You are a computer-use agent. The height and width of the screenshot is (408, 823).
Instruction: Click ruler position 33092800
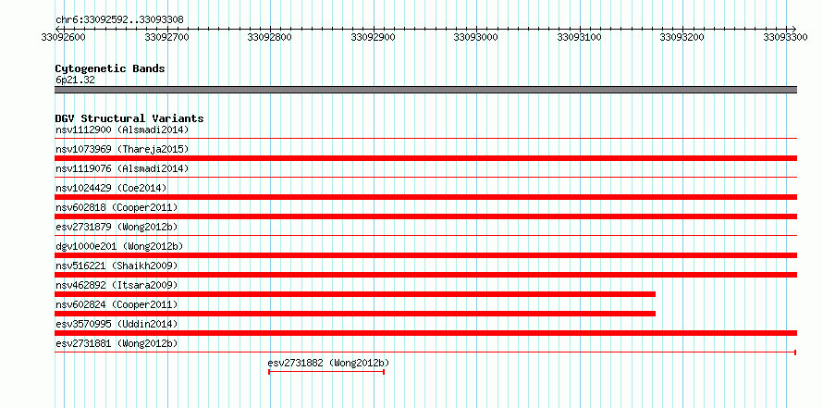tap(270, 37)
